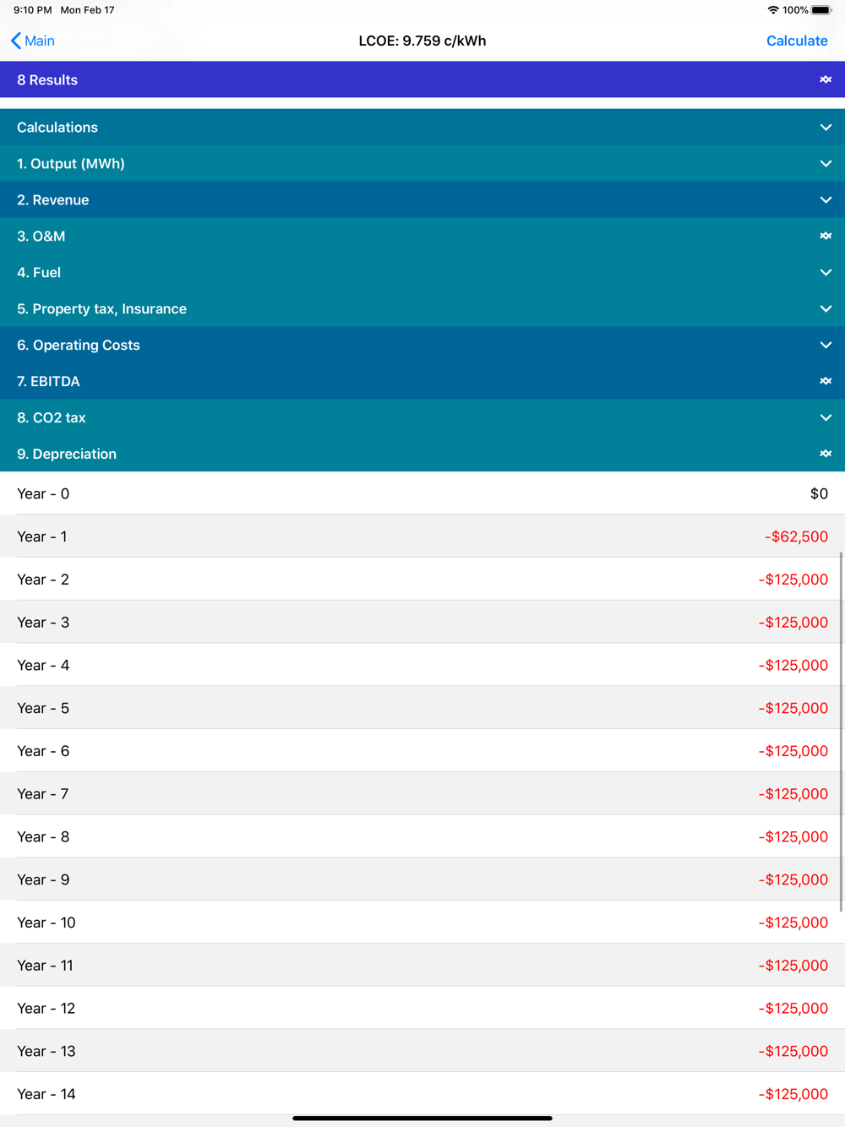Select the 7. EBITDA header label

48,382
